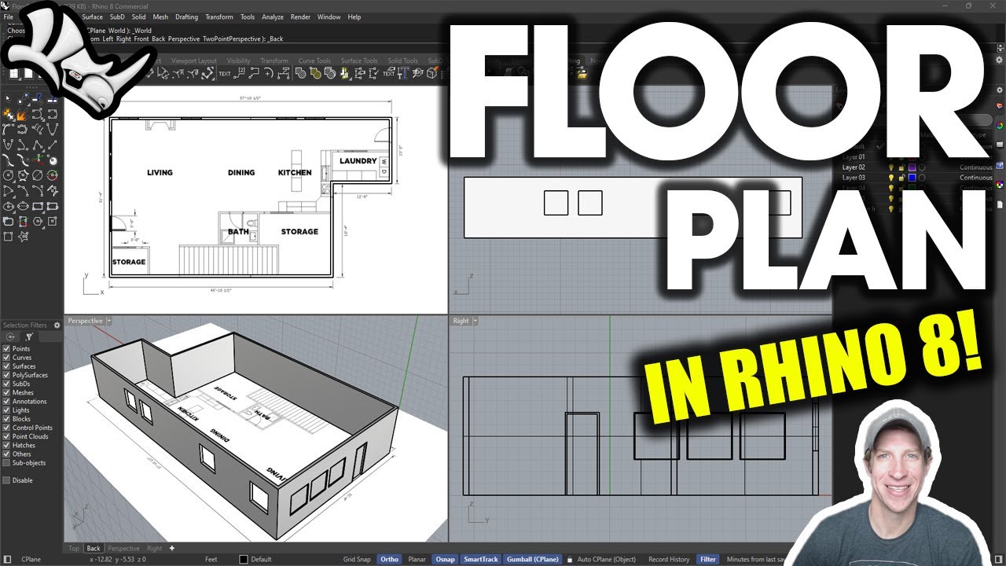Select the Ellipse tool in left toolbar
Viewport: 1006px width, 566px height.
coord(8,206)
